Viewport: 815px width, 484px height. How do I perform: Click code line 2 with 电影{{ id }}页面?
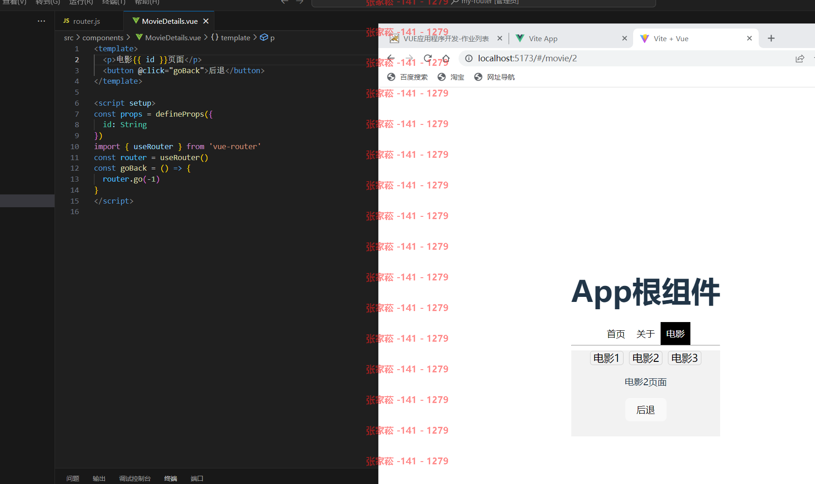152,59
